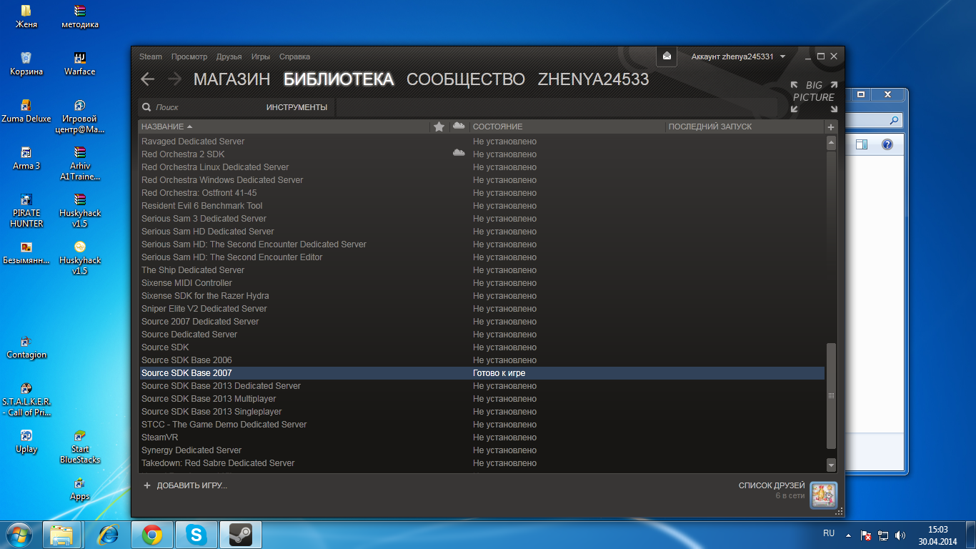Screen dimensions: 976x549
Task: Open Skype from the taskbar
Action: pos(196,535)
